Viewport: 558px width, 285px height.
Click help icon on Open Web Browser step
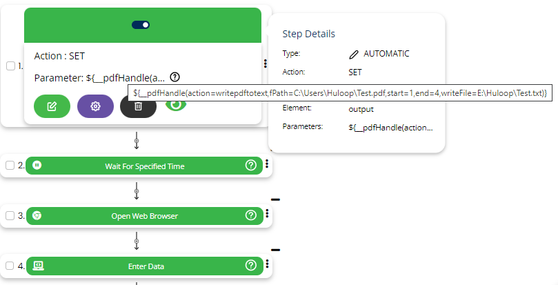coord(251,215)
